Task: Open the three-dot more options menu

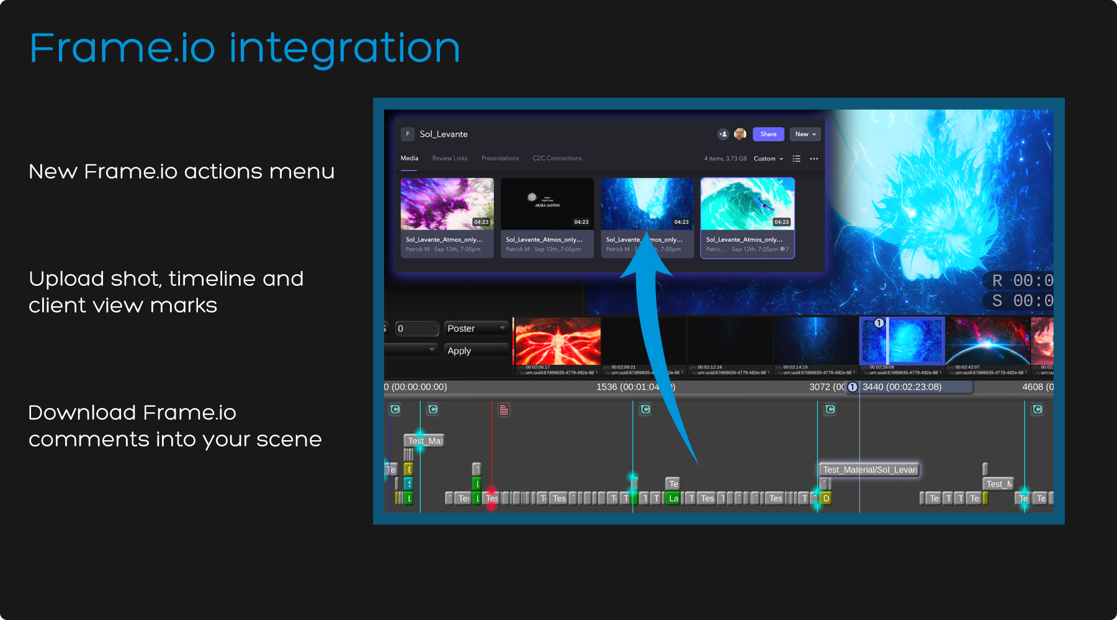Action: tap(814, 159)
